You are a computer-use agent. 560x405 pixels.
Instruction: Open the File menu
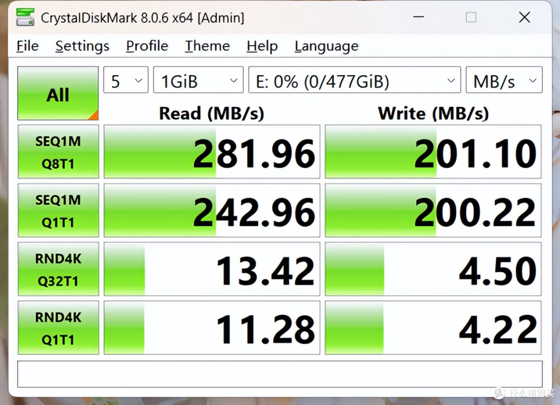point(27,46)
